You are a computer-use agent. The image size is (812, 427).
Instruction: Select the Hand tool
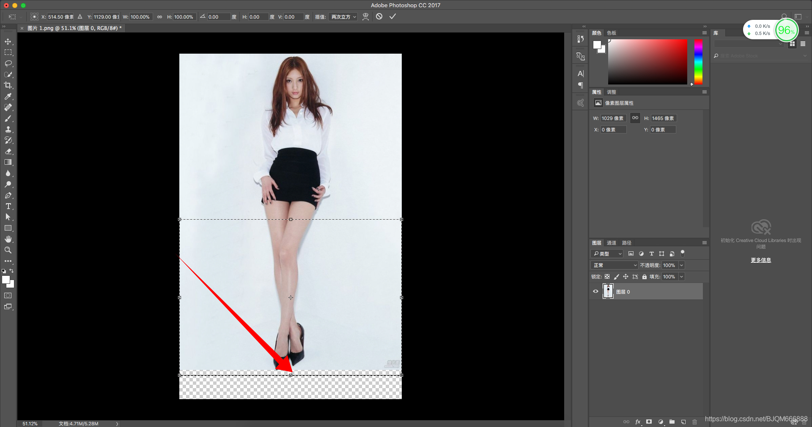click(x=8, y=239)
